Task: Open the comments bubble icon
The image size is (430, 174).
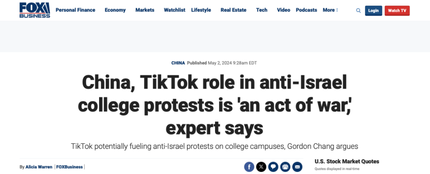Action: 273,166
